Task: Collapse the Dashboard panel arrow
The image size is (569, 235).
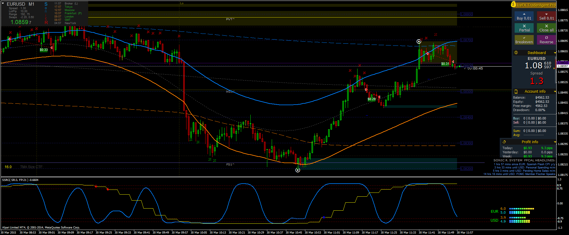Action: [x=555, y=53]
